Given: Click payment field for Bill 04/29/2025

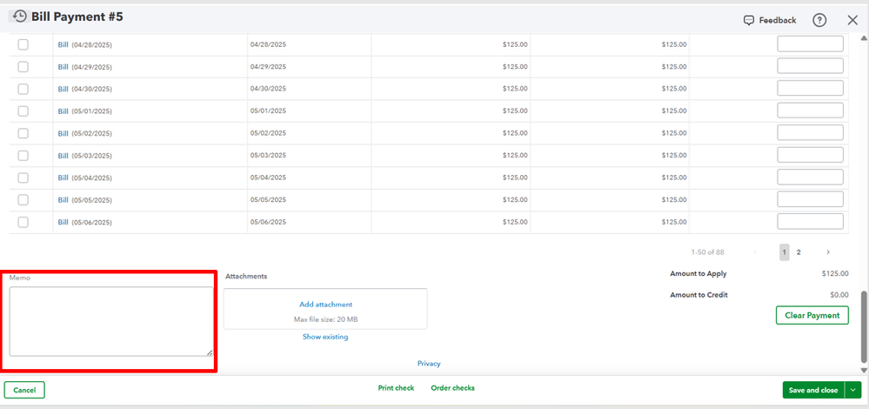Looking at the screenshot, I should point(810,66).
